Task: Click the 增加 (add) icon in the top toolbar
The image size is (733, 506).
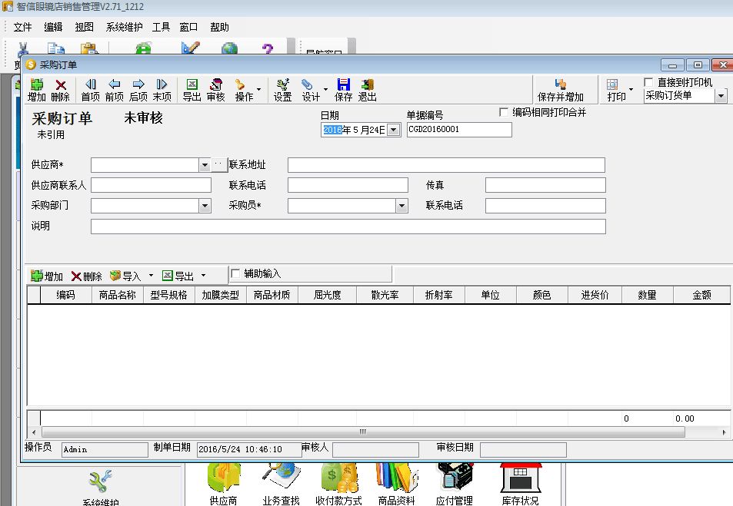Action: click(36, 84)
